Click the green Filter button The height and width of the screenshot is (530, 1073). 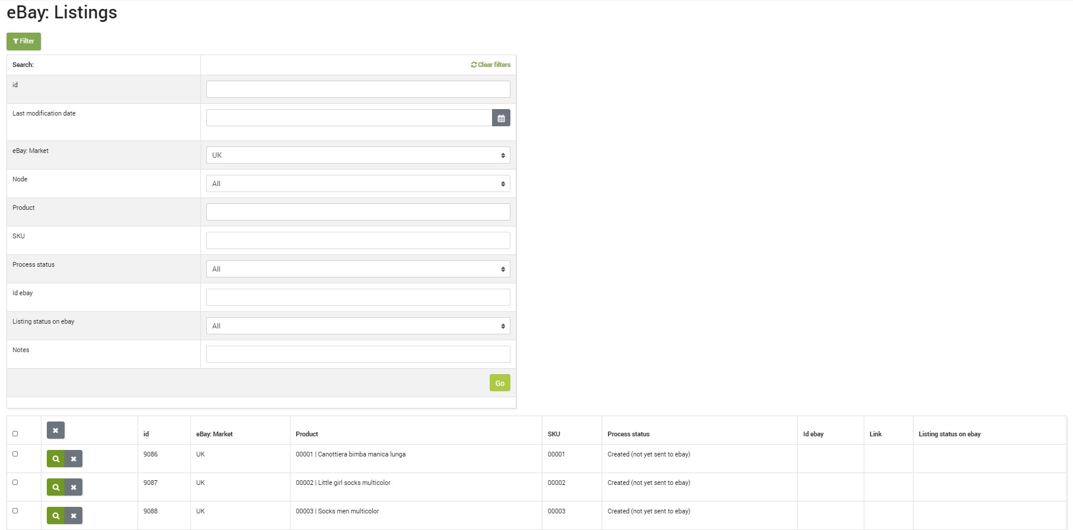click(x=24, y=41)
